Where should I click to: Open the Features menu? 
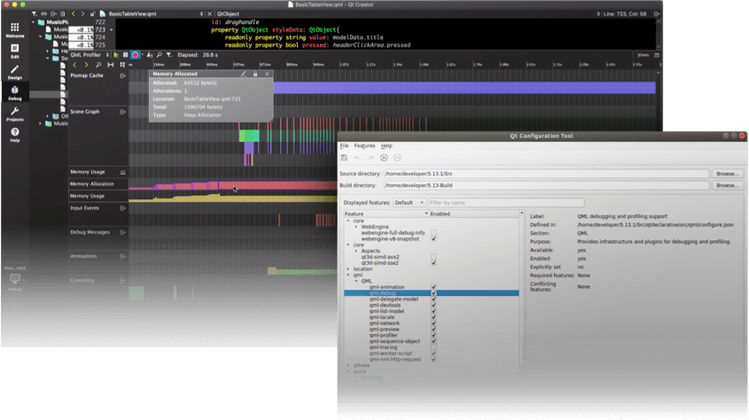point(364,145)
